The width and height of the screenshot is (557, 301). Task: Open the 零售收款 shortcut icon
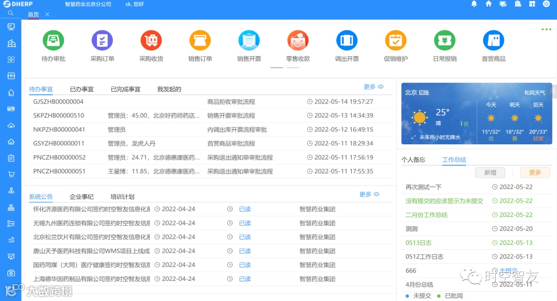click(298, 40)
